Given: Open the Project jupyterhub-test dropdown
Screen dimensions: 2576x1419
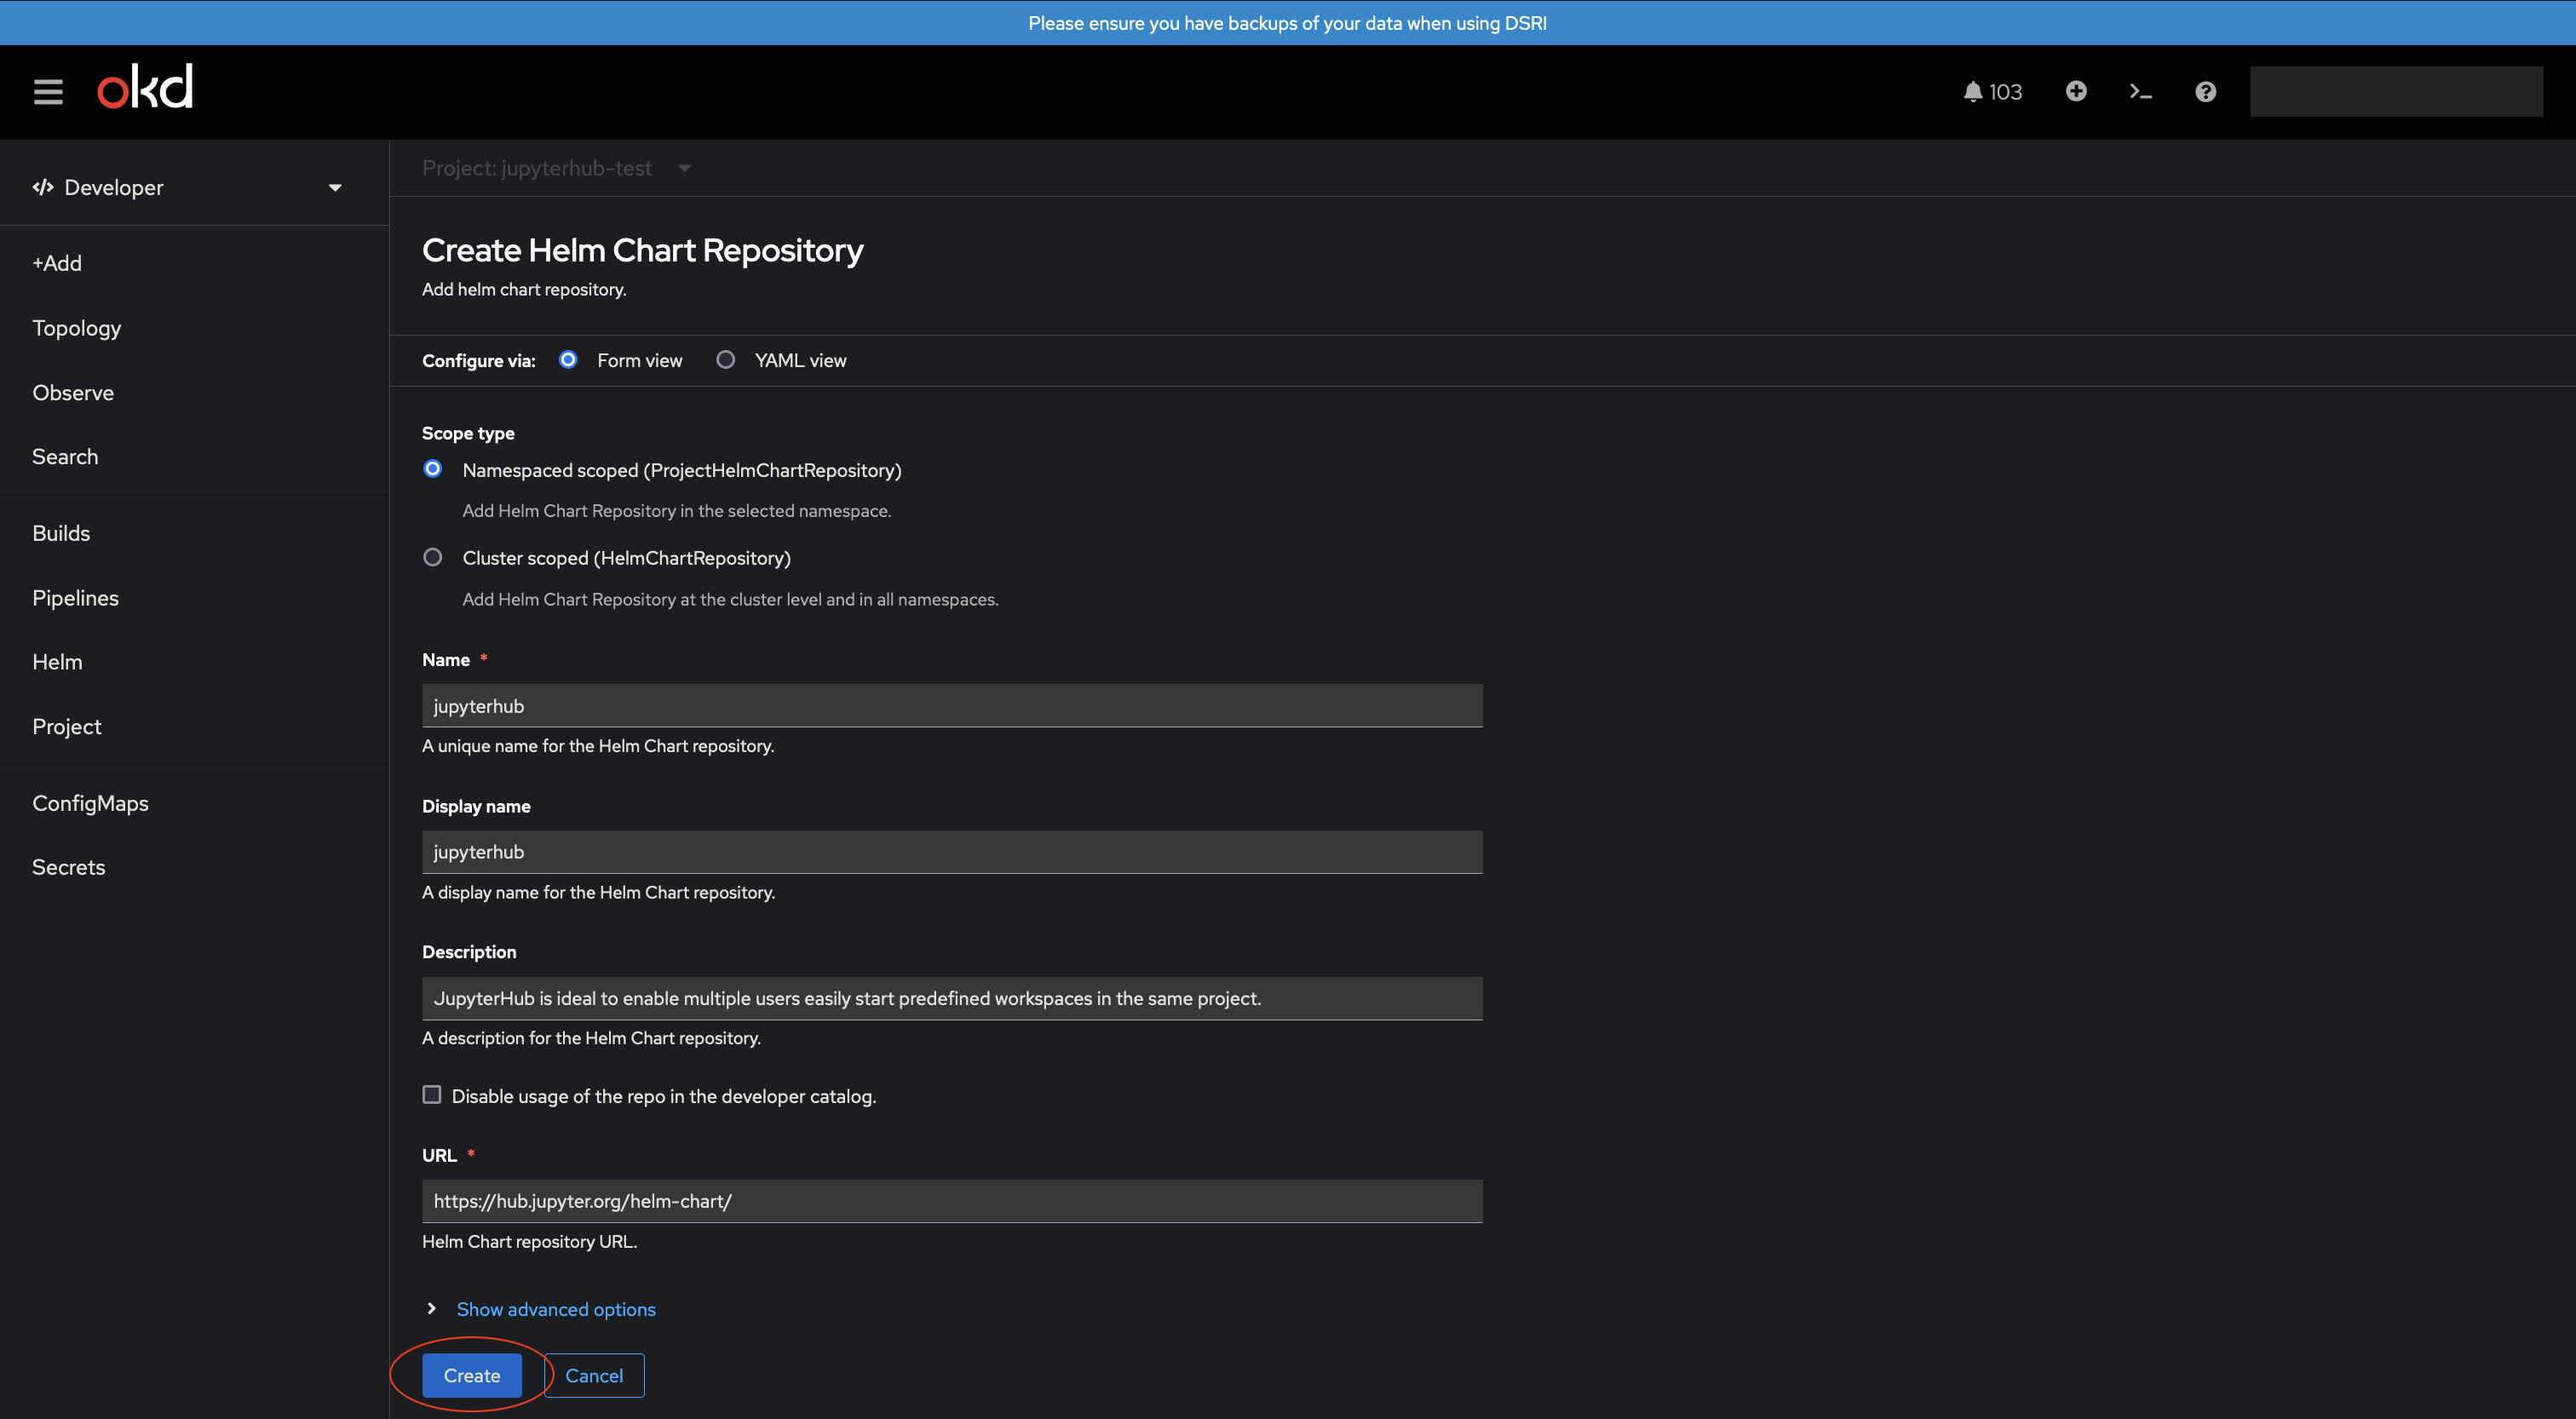Looking at the screenshot, I should pyautogui.click(x=557, y=168).
